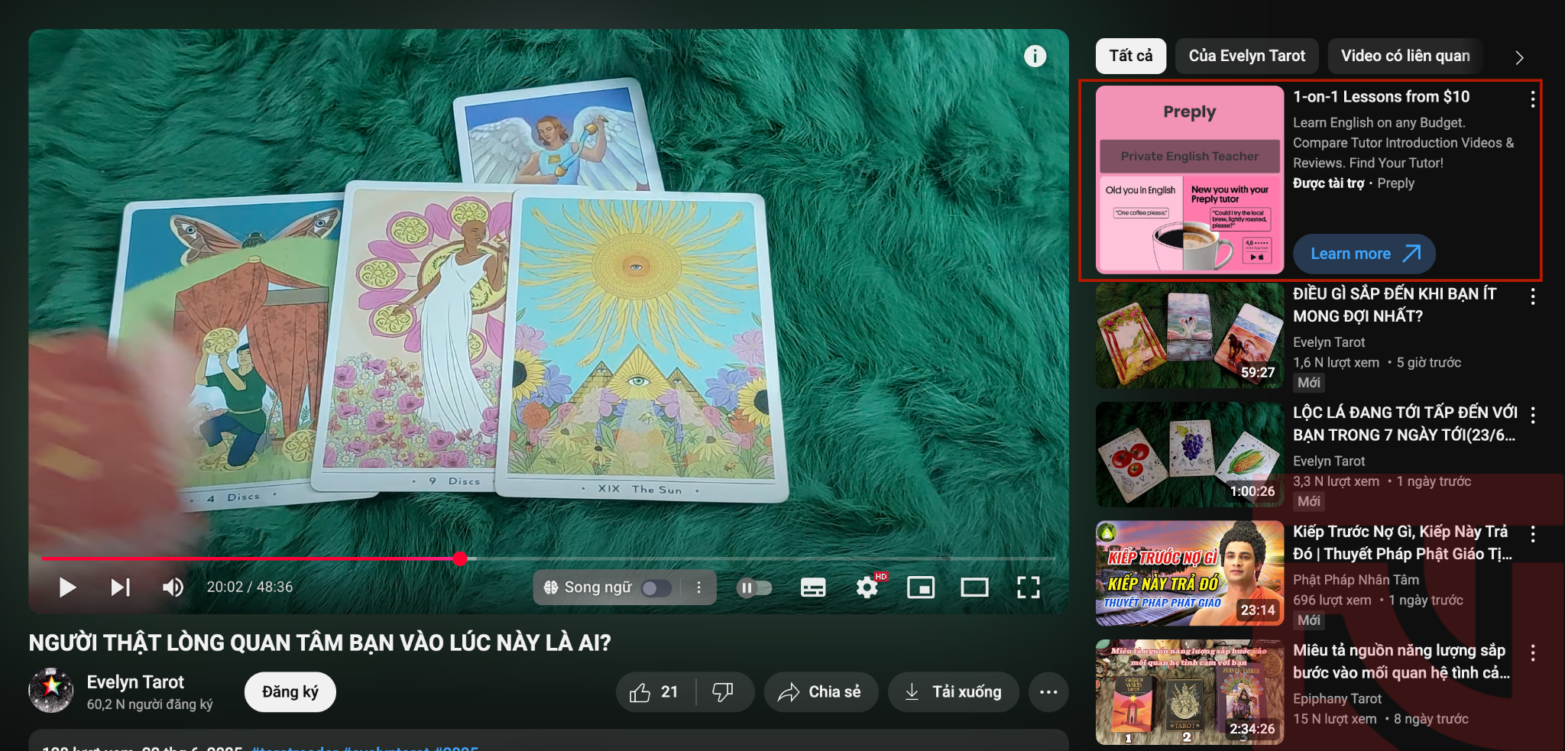Open options for ĐIỀU GÌ SẮP ĐẾN video
Viewport: 1565px width, 751px height.
tap(1533, 297)
